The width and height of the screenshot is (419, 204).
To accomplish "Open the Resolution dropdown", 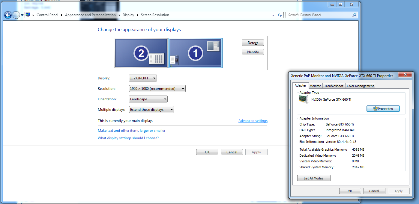I will (x=157, y=89).
